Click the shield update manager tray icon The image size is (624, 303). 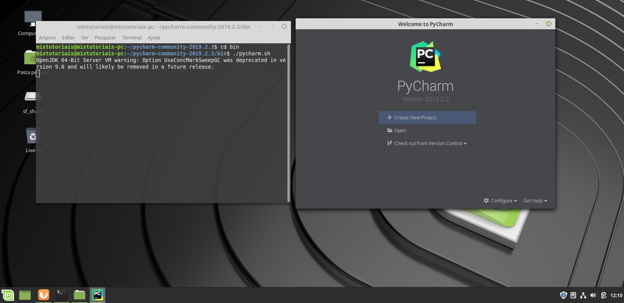[563, 295]
